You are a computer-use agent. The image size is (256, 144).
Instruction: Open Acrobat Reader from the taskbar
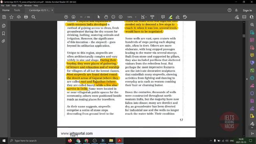[120, 140]
